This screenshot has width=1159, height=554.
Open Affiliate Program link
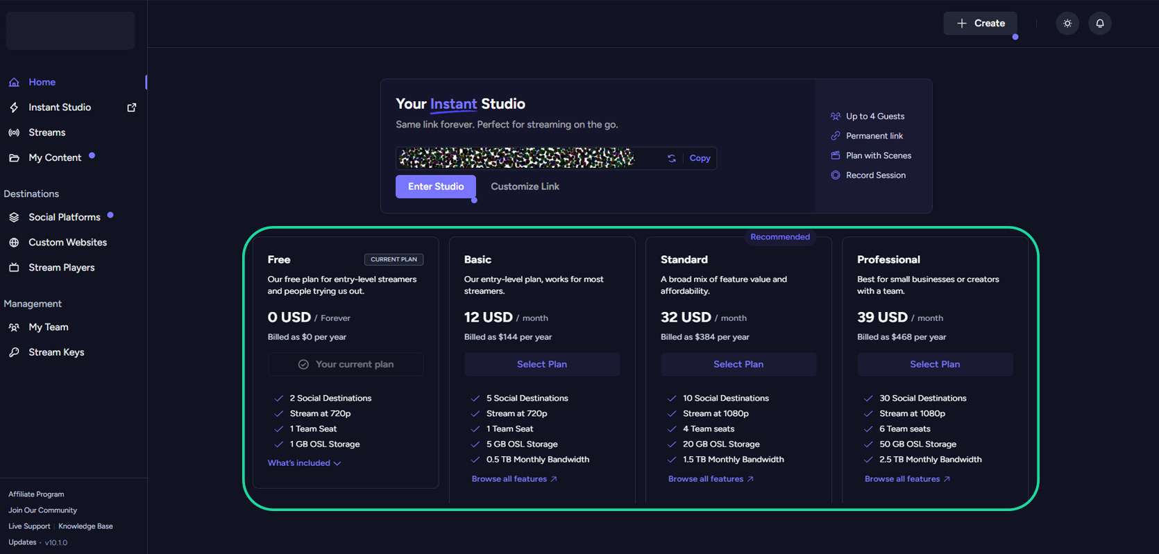36,494
